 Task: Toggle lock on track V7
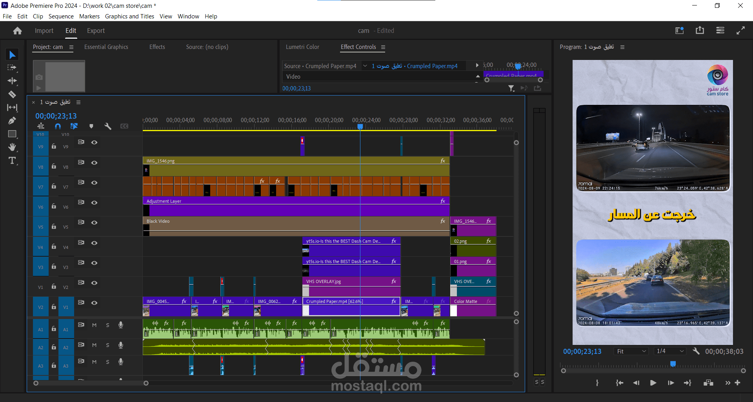tap(54, 186)
